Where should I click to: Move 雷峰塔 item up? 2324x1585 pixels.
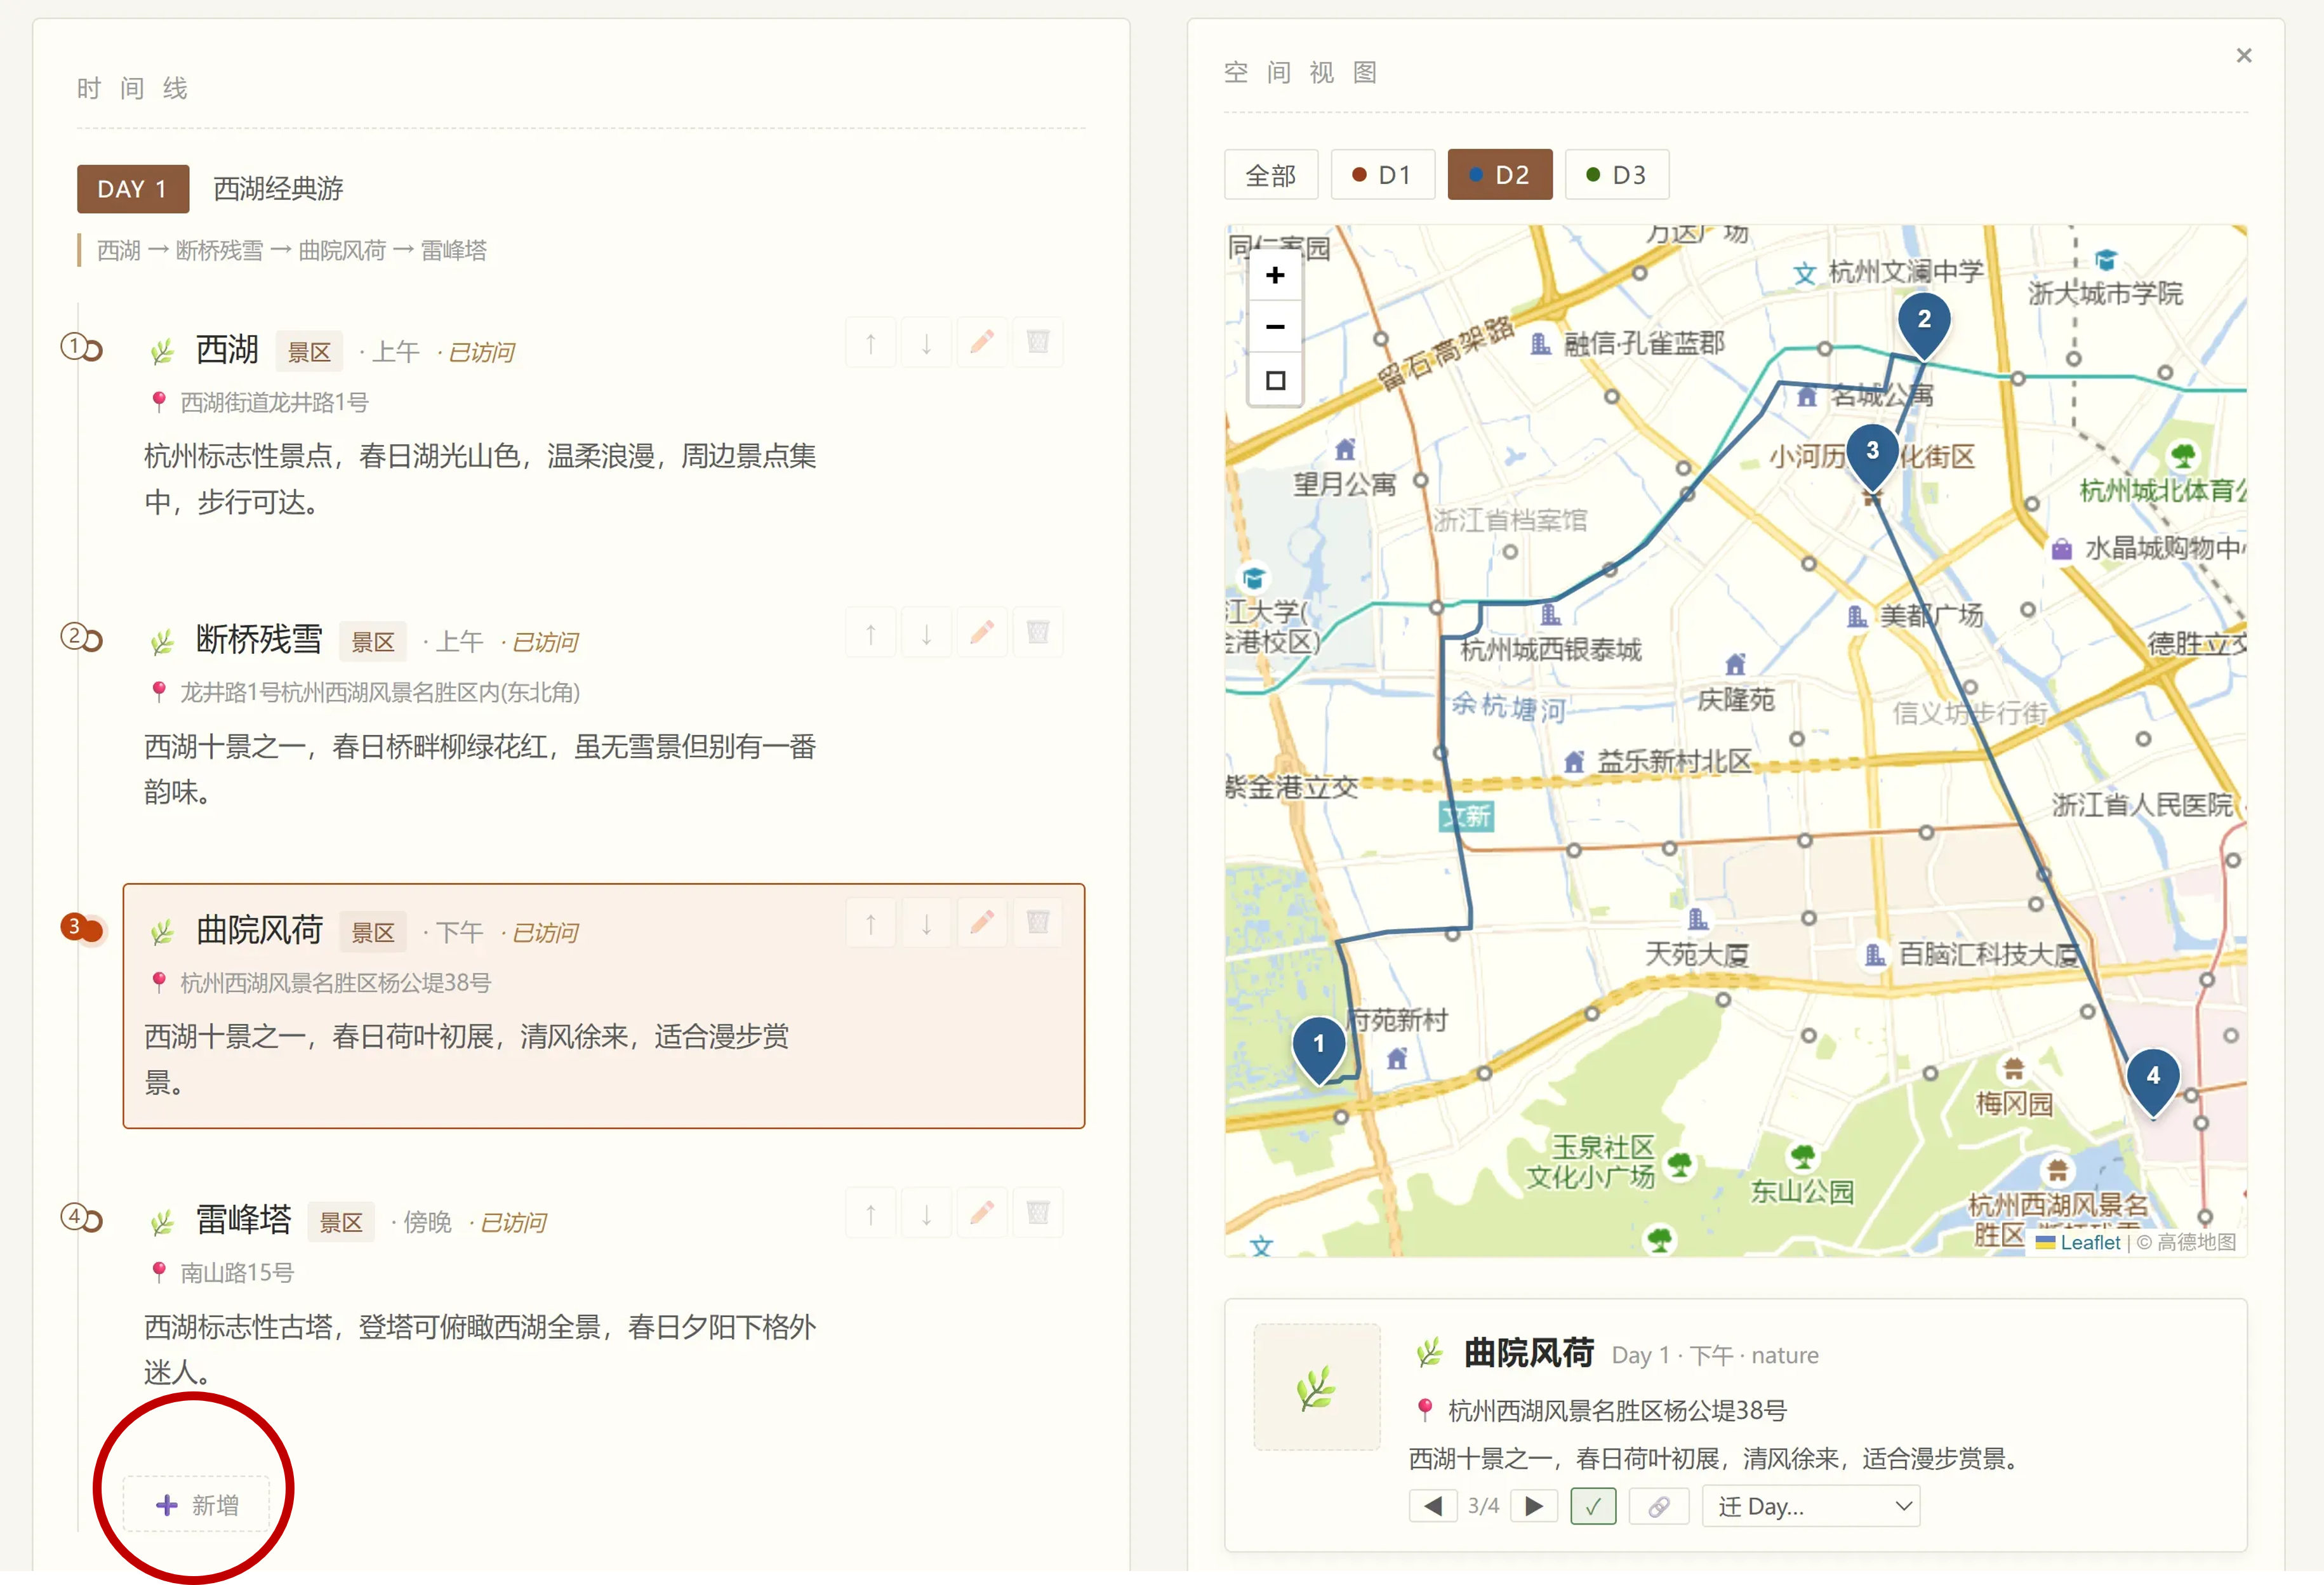pyautogui.click(x=870, y=1213)
